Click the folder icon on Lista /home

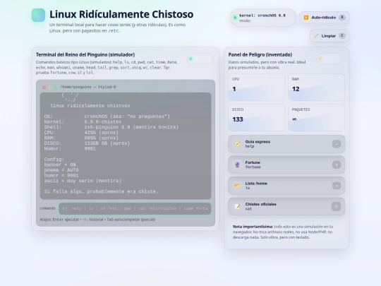[237, 186]
